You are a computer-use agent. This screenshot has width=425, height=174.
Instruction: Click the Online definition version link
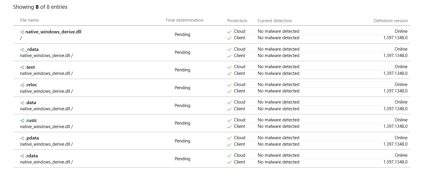pyautogui.click(x=401, y=31)
